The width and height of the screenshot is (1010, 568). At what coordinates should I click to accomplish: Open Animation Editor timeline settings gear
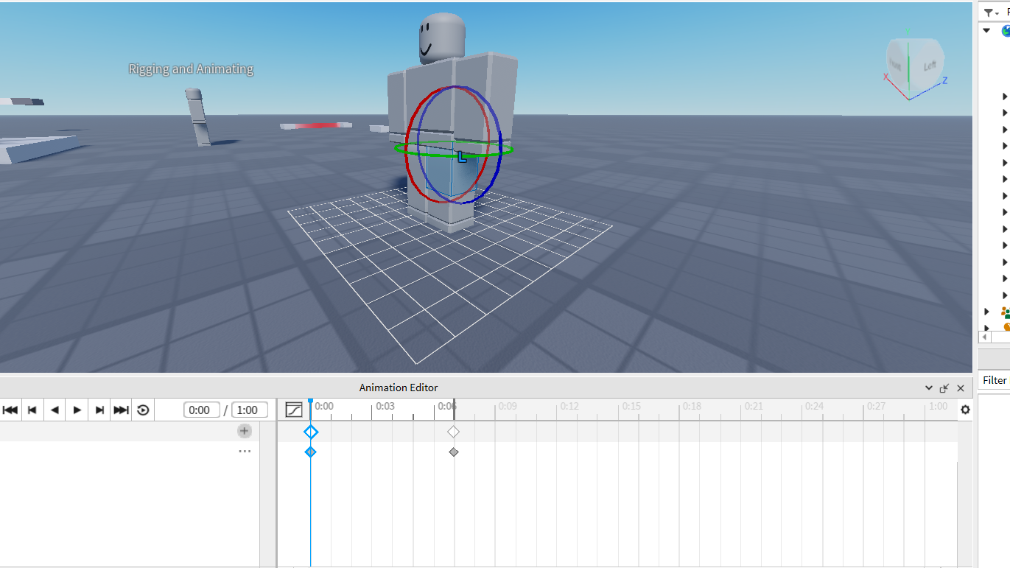965,410
